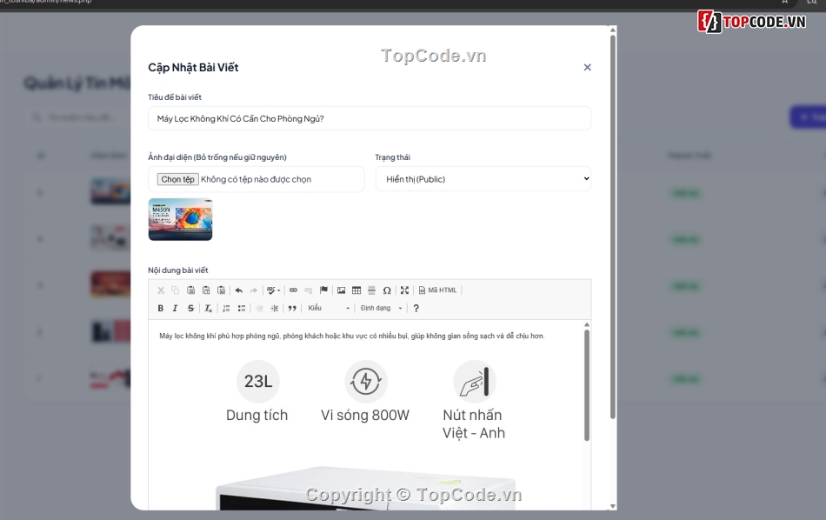This screenshot has height=520, width=826.
Task: Insert an image via the picture icon
Action: [x=342, y=290]
